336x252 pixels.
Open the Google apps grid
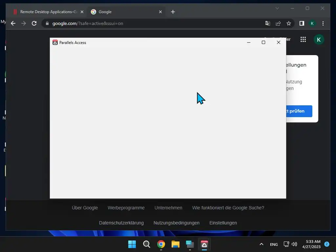[303, 39]
